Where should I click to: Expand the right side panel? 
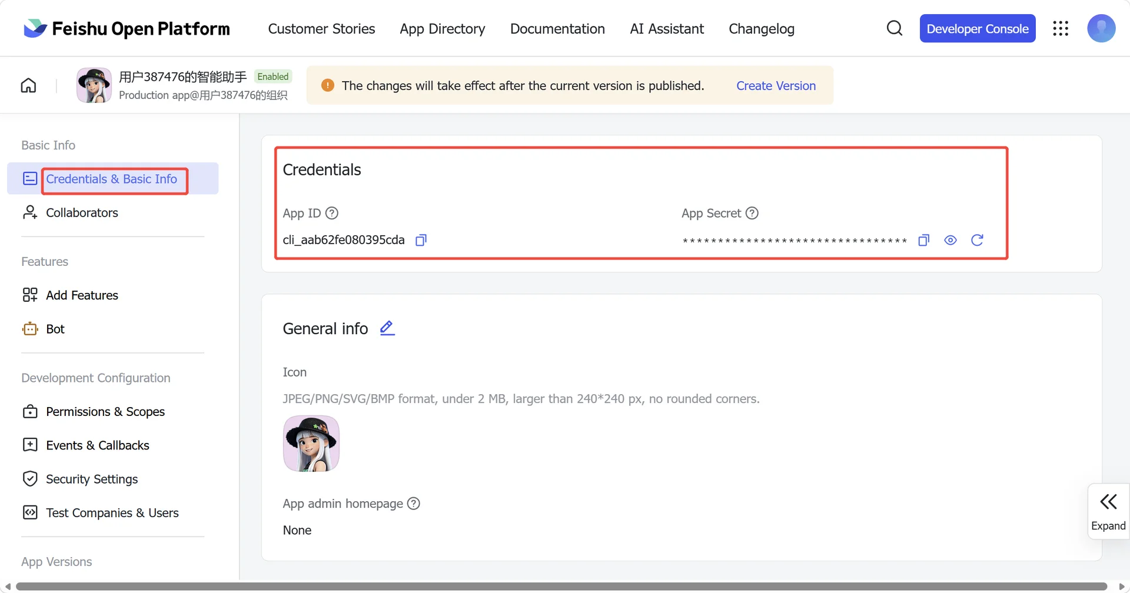coord(1108,511)
